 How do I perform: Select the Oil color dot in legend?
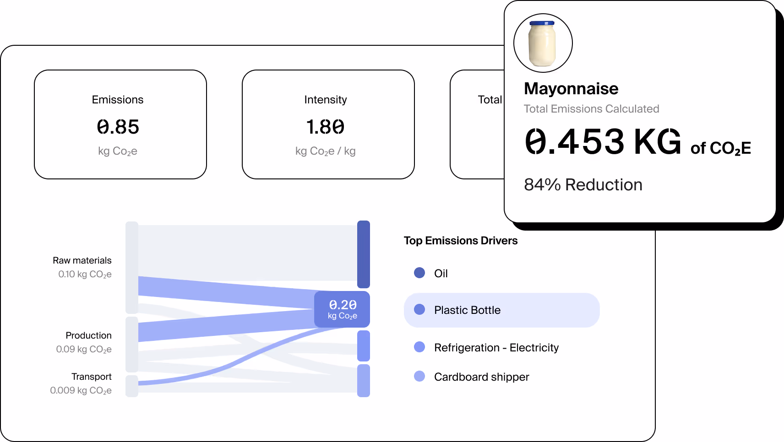tap(419, 273)
